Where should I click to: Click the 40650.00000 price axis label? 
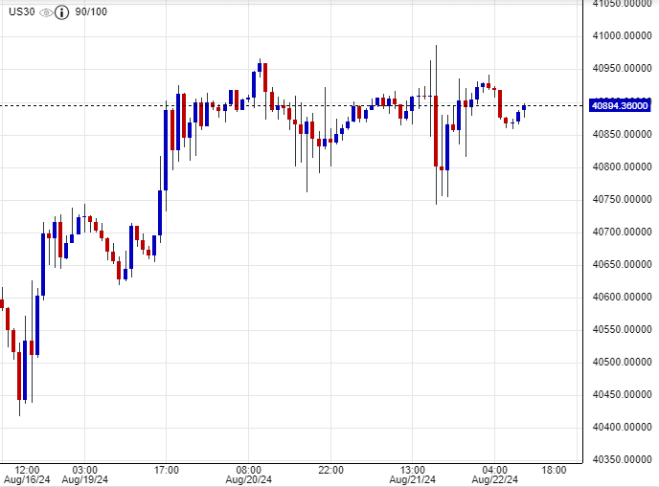(x=622, y=264)
